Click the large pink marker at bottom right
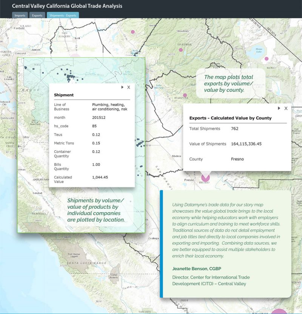Screen dimensions: 302x314 click(279, 311)
